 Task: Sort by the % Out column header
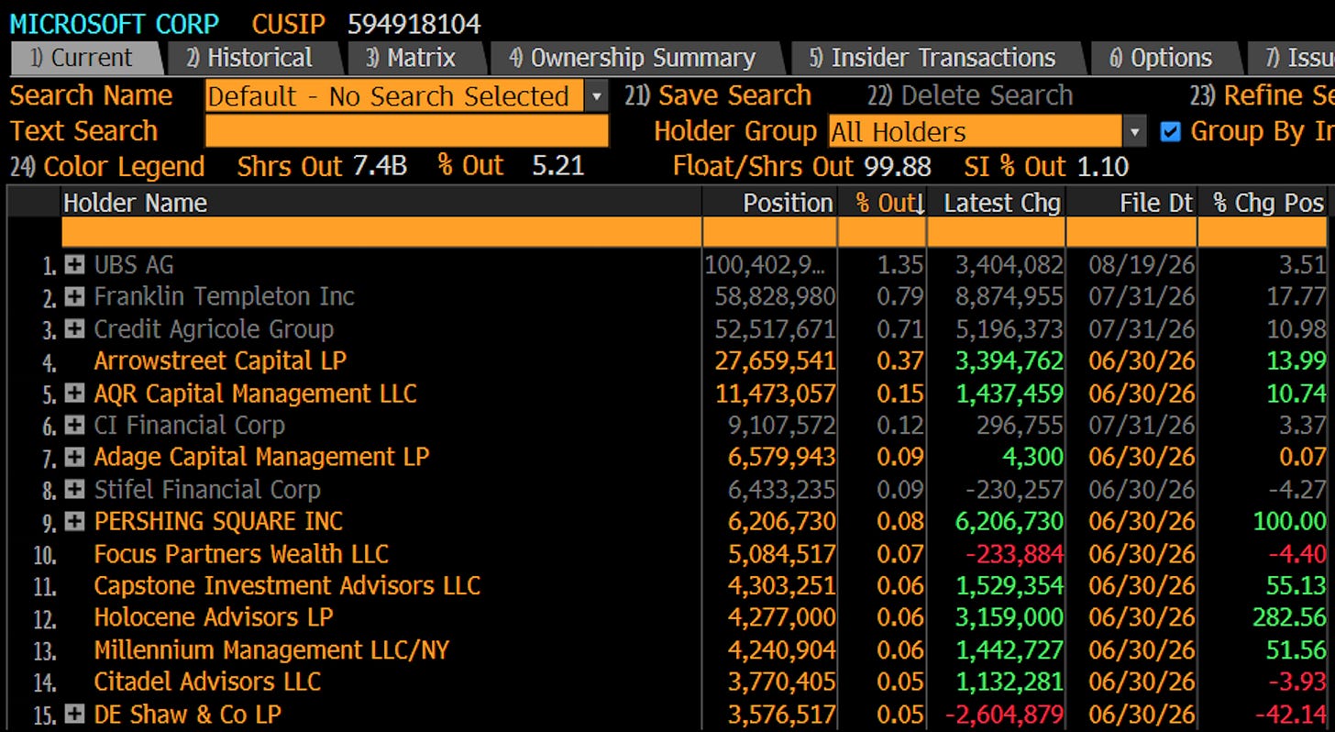click(x=884, y=203)
